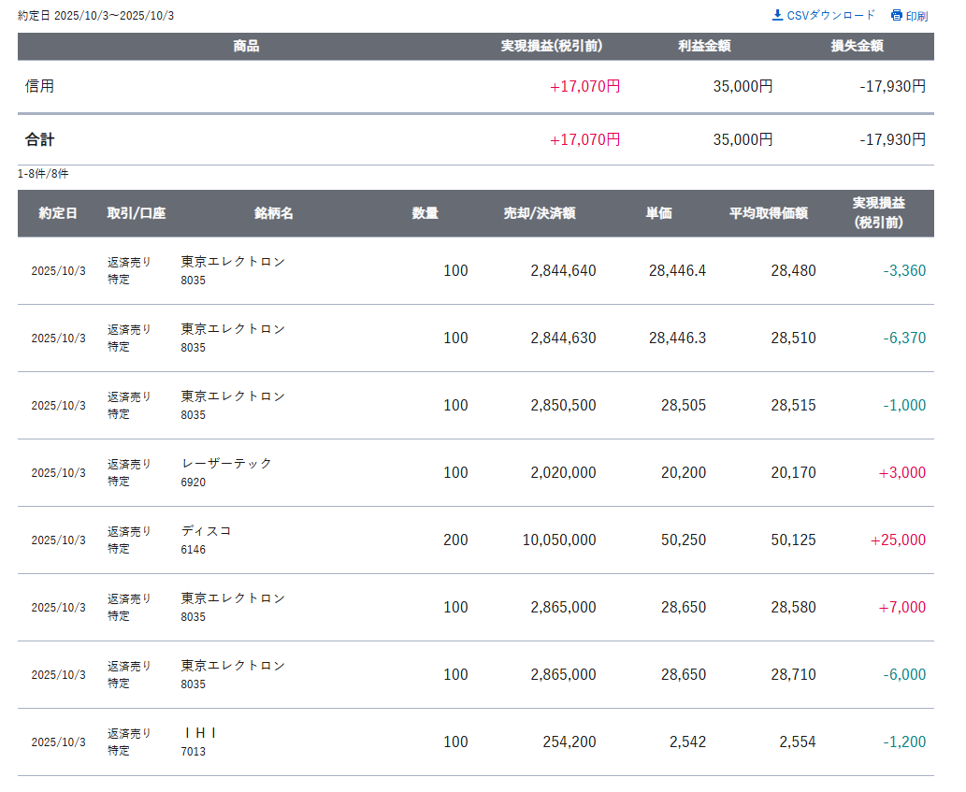Click the 売却/決済額 column header
This screenshot has width=966, height=792.
pyautogui.click(x=540, y=213)
